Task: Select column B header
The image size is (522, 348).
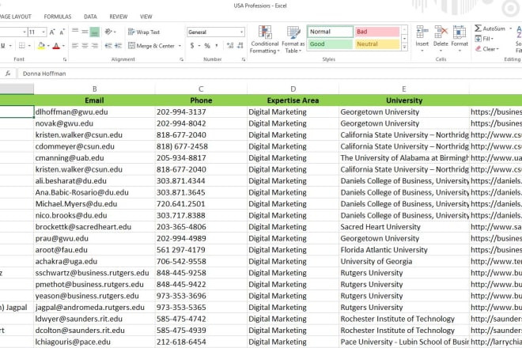Action: tap(94, 89)
